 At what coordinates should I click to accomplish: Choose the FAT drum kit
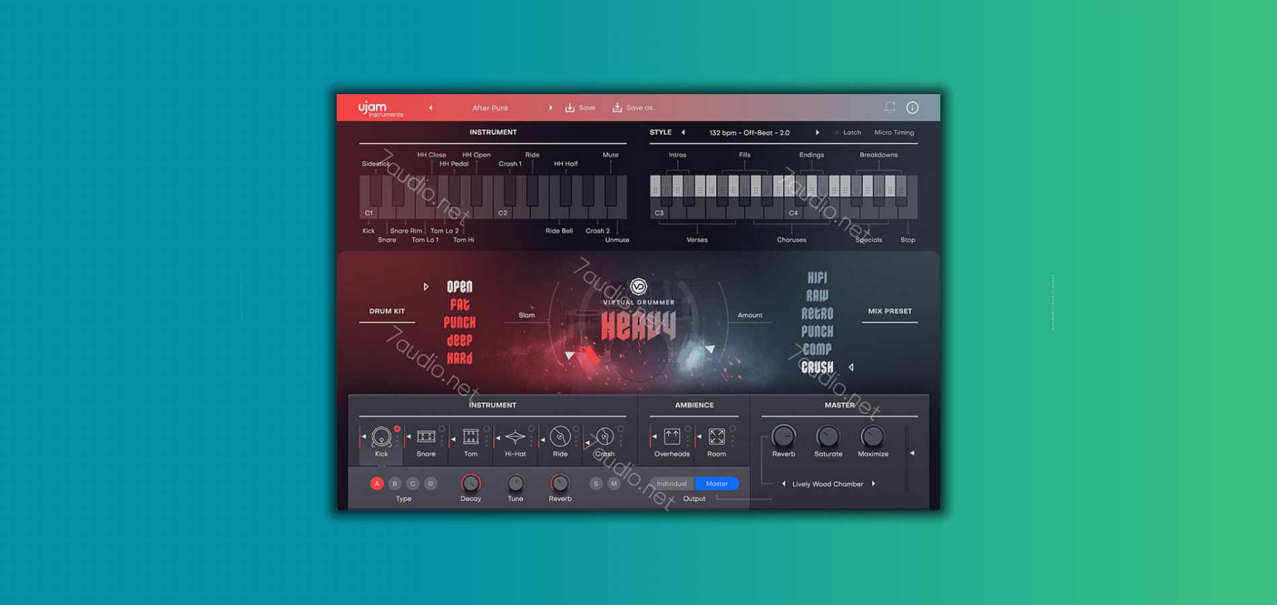click(460, 305)
